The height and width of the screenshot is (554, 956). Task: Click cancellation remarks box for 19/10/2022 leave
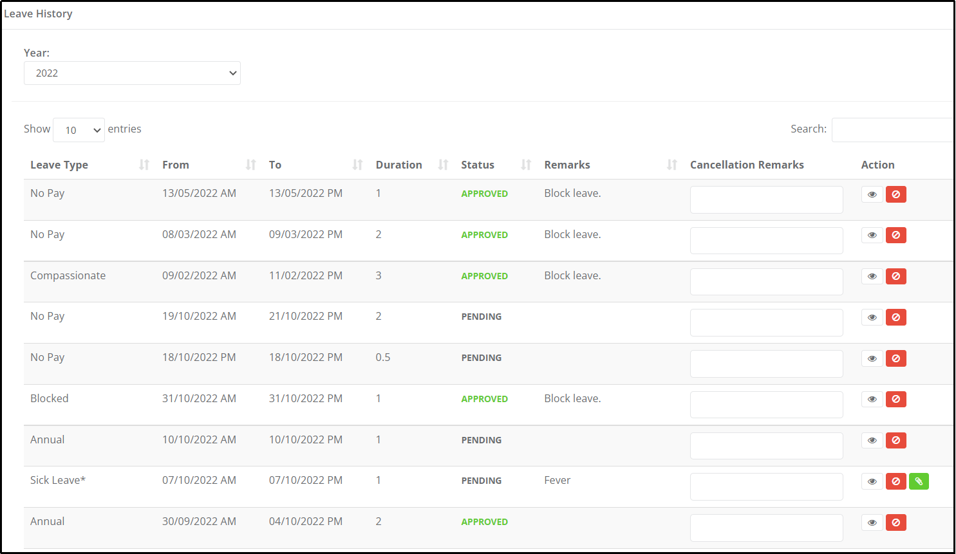click(x=766, y=322)
